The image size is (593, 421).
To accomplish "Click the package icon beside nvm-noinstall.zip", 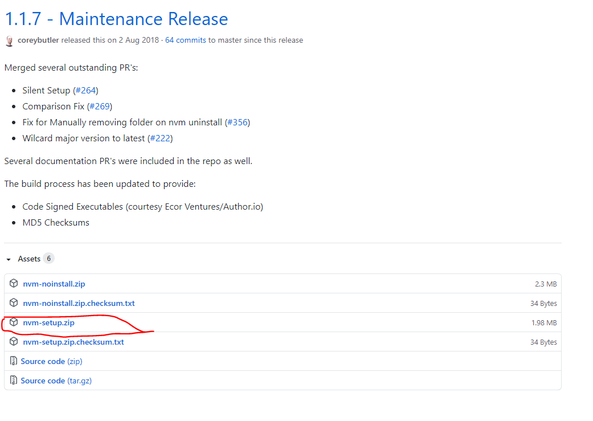I will click(13, 283).
